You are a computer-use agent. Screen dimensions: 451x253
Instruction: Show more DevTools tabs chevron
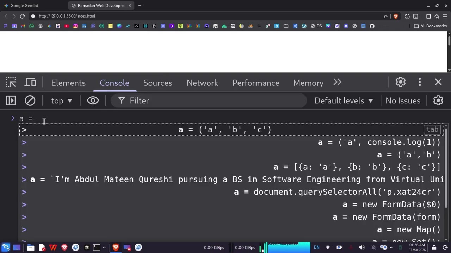tap(338, 82)
